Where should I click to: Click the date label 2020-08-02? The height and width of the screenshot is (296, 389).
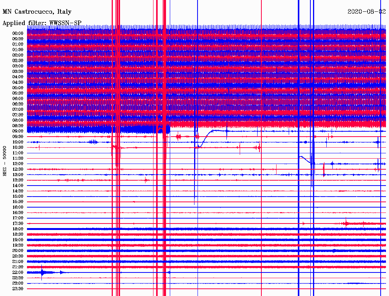pyautogui.click(x=367, y=12)
